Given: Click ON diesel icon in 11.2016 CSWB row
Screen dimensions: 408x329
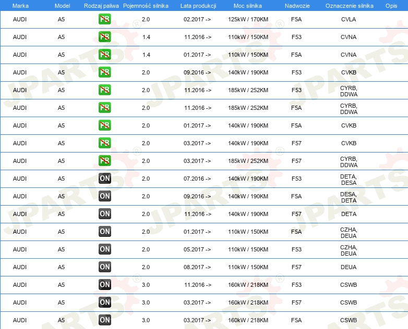Looking at the screenshot, I should coord(104,284).
